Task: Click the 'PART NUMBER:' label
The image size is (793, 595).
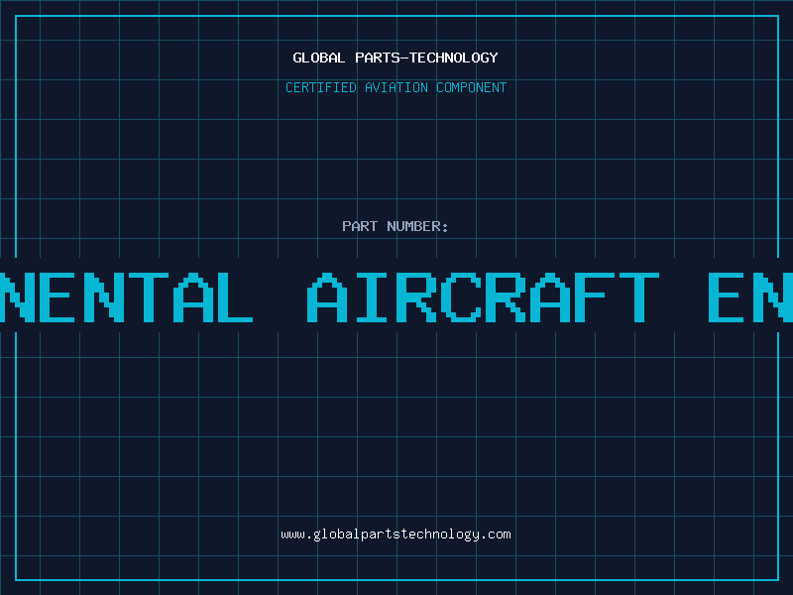Action: point(396,226)
